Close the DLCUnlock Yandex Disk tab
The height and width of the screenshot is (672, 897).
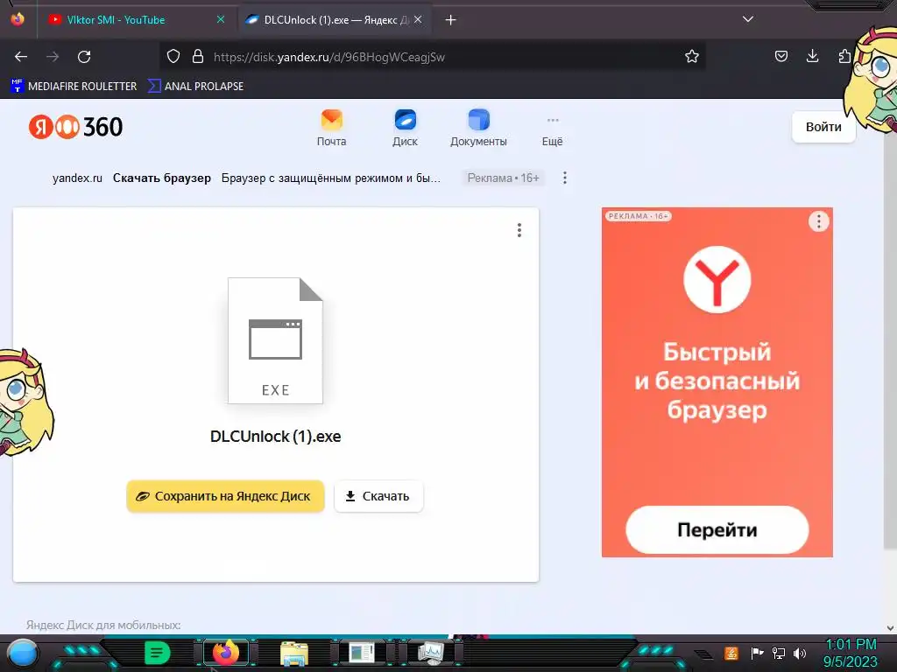coord(418,19)
